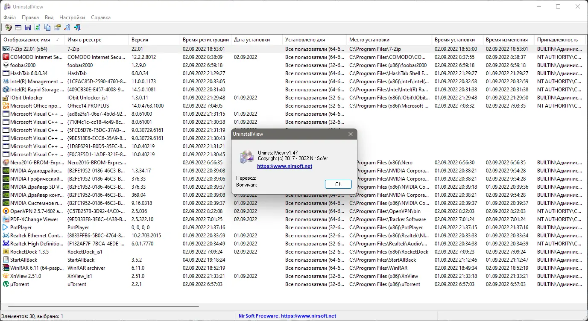Screen dimensions: 588x321
Task: Select the 7-Zip 22.01 row icon
Action: 6,49
